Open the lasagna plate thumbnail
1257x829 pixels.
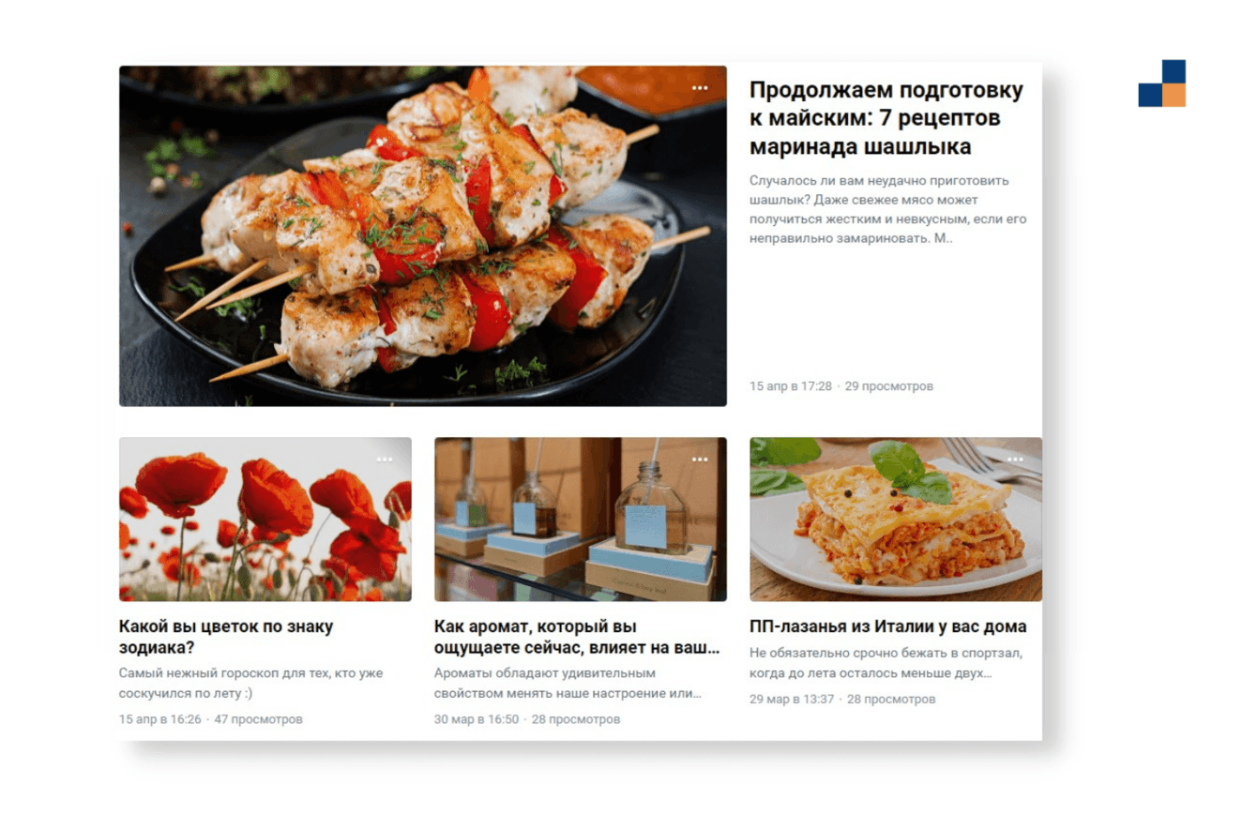[896, 520]
